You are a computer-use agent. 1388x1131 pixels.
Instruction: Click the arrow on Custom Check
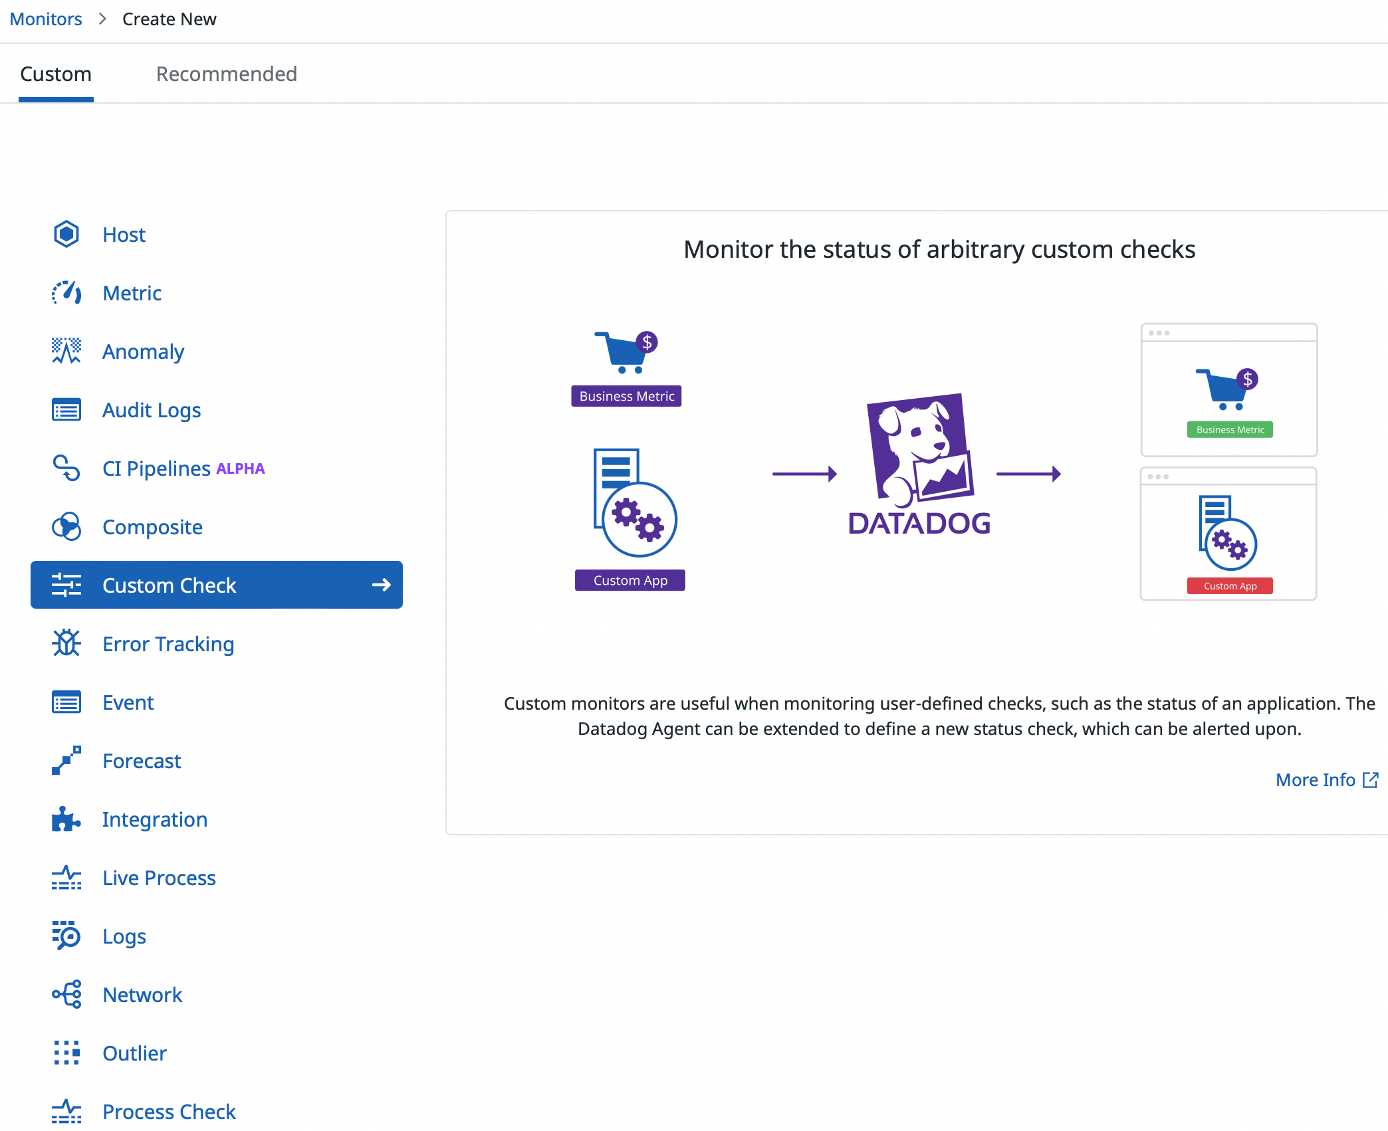tap(381, 585)
